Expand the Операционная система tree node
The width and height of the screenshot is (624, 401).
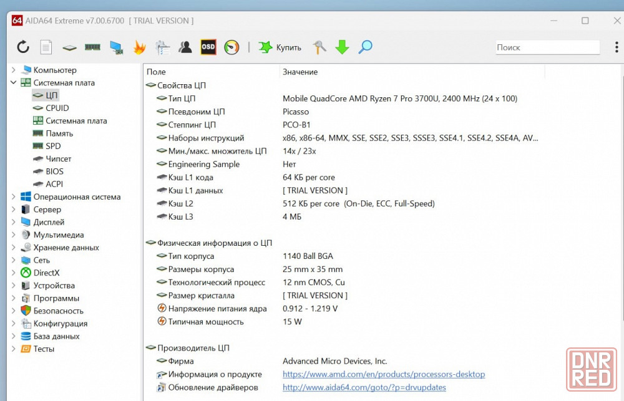click(13, 196)
